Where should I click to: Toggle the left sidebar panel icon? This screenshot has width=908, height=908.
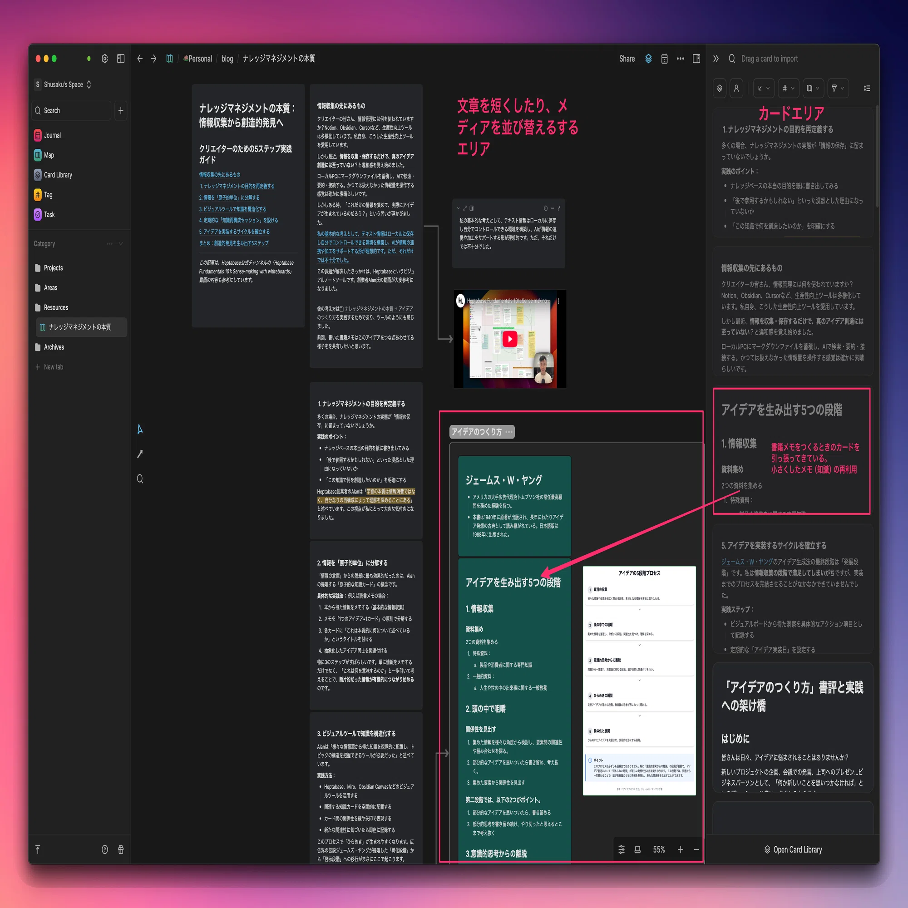pos(121,59)
